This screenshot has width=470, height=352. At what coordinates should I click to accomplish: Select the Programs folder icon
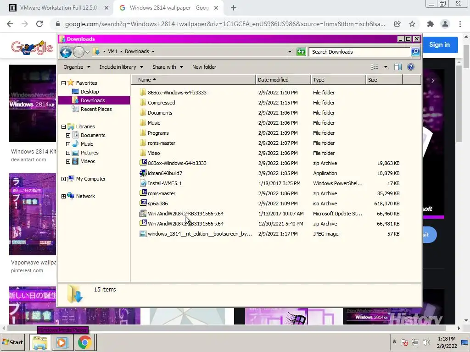click(x=143, y=132)
